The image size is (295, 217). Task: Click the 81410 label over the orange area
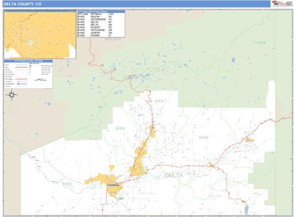(143, 168)
